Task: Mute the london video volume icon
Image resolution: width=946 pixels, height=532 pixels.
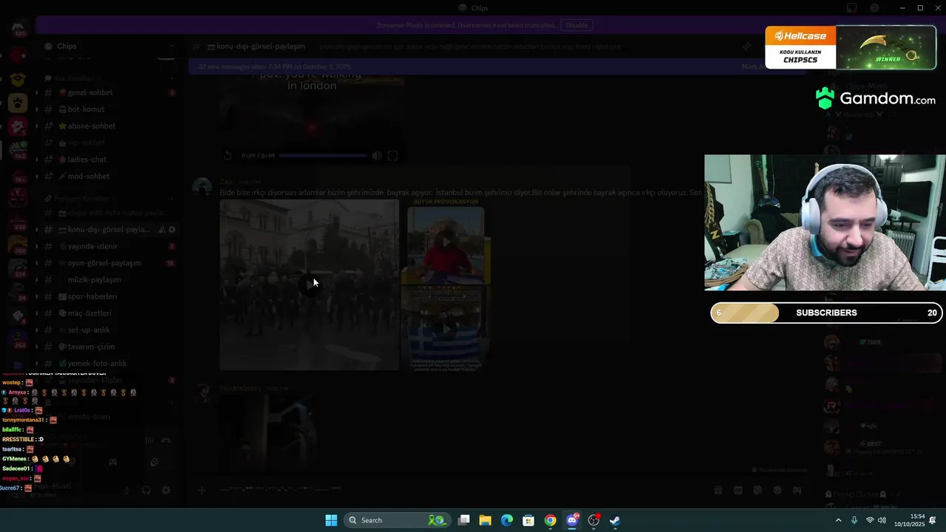Action: [x=377, y=156]
